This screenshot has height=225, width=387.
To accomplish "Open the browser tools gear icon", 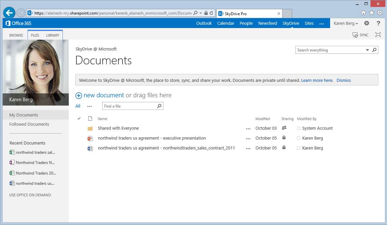I will [380, 13].
